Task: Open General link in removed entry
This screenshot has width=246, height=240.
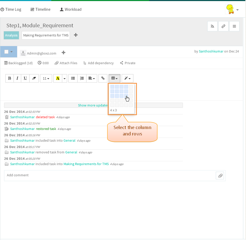Action: [71, 152]
